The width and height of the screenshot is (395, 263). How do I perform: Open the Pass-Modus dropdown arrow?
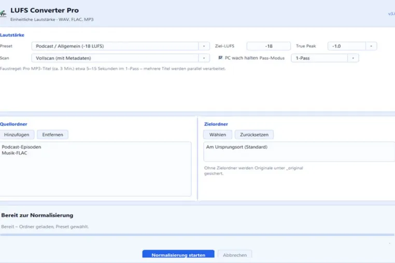[353, 58]
